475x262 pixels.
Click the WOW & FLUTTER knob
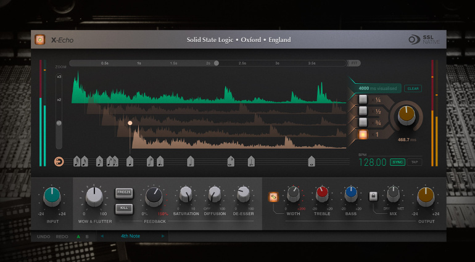pos(94,197)
